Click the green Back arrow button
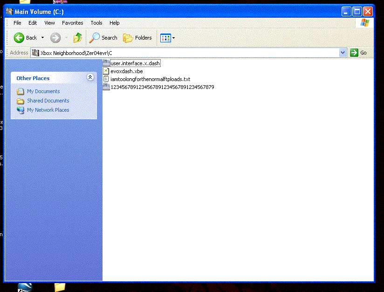 (x=19, y=38)
